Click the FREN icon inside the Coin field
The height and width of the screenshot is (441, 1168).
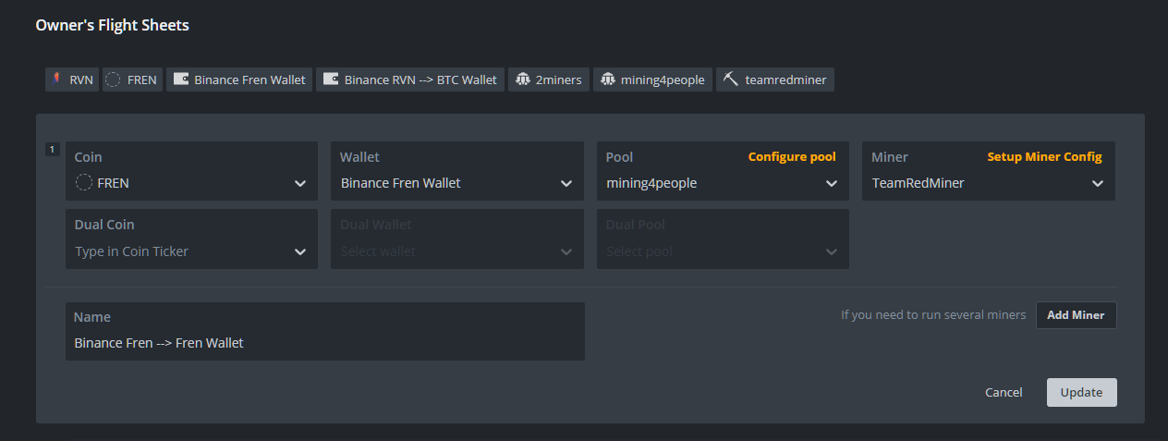pyautogui.click(x=84, y=183)
